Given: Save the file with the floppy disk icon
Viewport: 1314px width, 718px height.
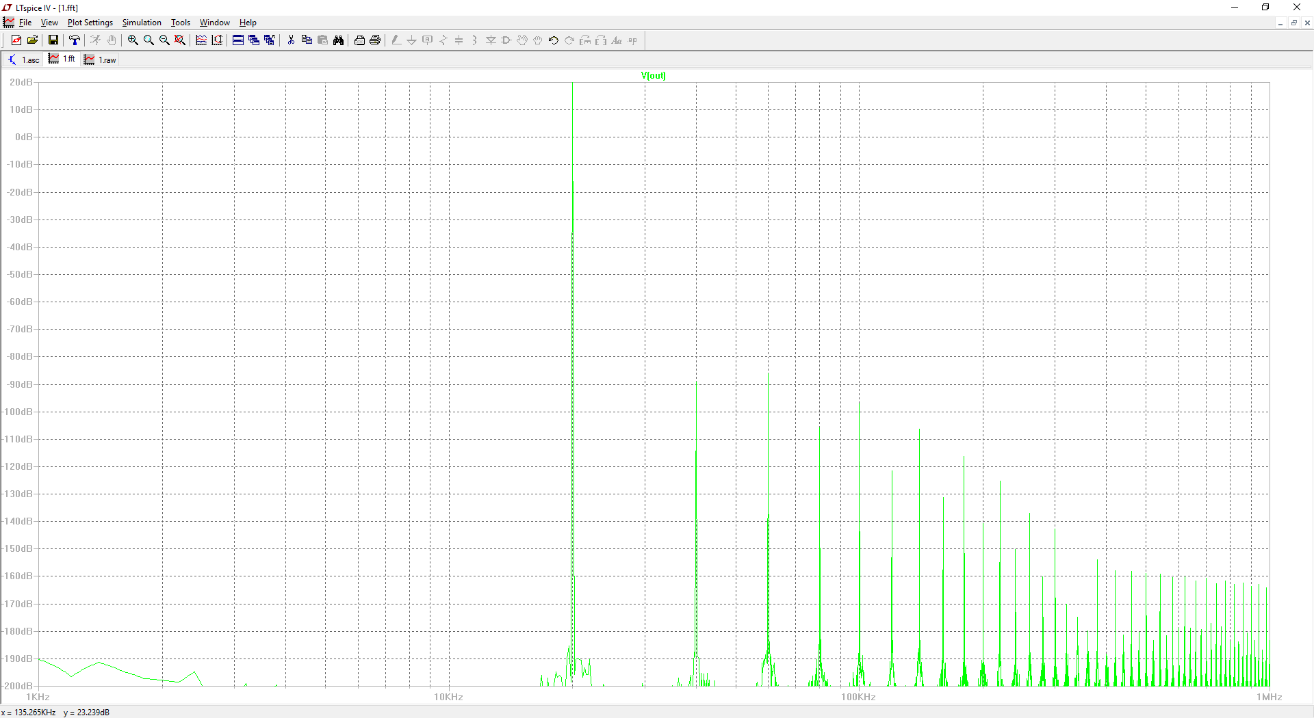Looking at the screenshot, I should click(x=53, y=40).
